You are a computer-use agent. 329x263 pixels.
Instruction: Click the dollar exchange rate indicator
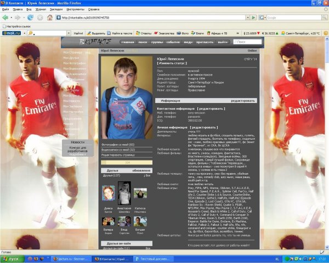[252, 33]
